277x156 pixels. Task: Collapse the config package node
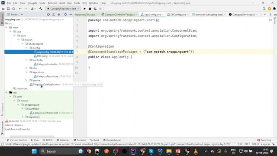(26, 48)
